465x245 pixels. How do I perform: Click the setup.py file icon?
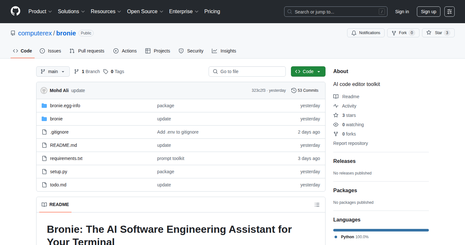[x=44, y=172]
